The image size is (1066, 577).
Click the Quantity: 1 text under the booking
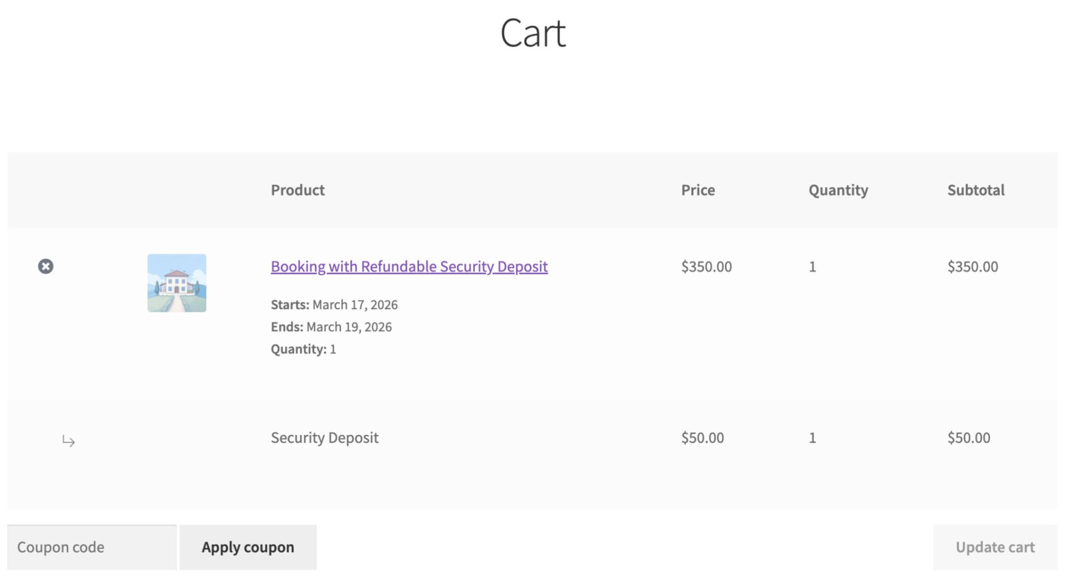303,348
